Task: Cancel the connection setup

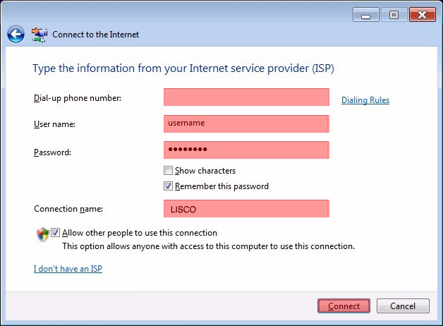Action: pos(403,306)
